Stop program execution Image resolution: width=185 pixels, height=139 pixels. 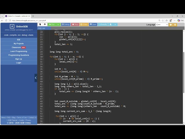click(75, 24)
